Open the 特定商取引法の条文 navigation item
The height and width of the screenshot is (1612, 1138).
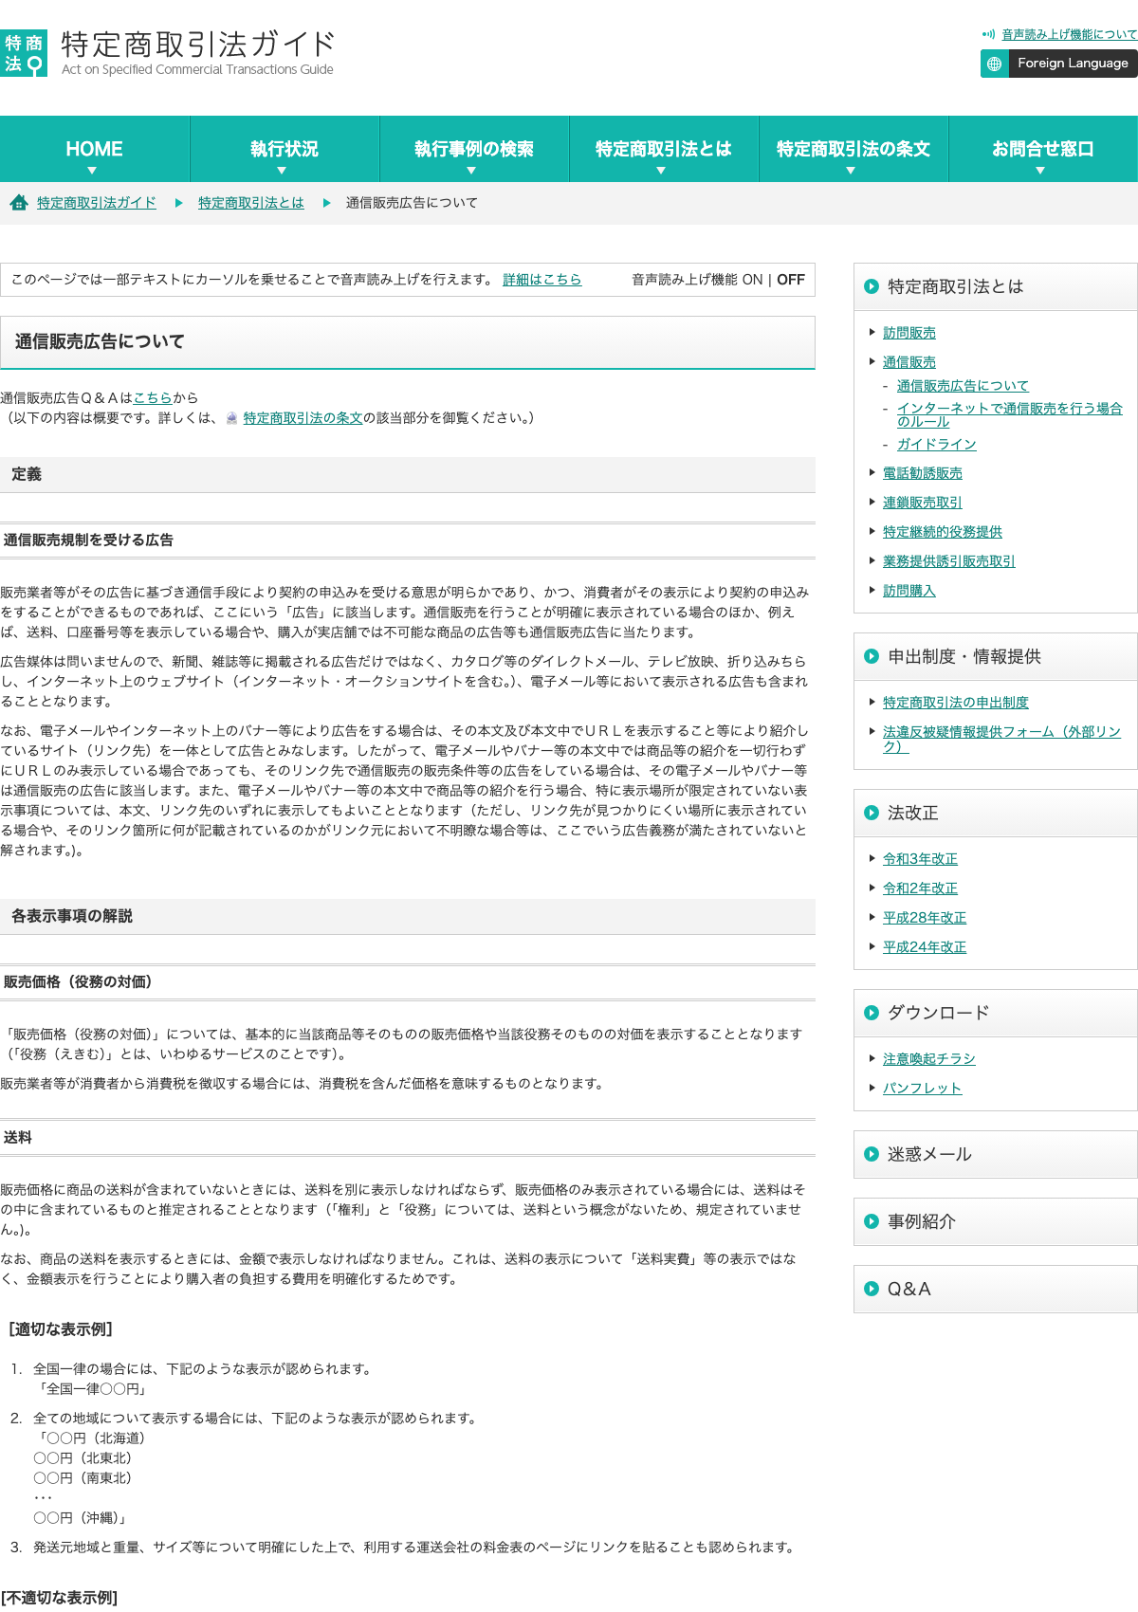click(x=853, y=149)
